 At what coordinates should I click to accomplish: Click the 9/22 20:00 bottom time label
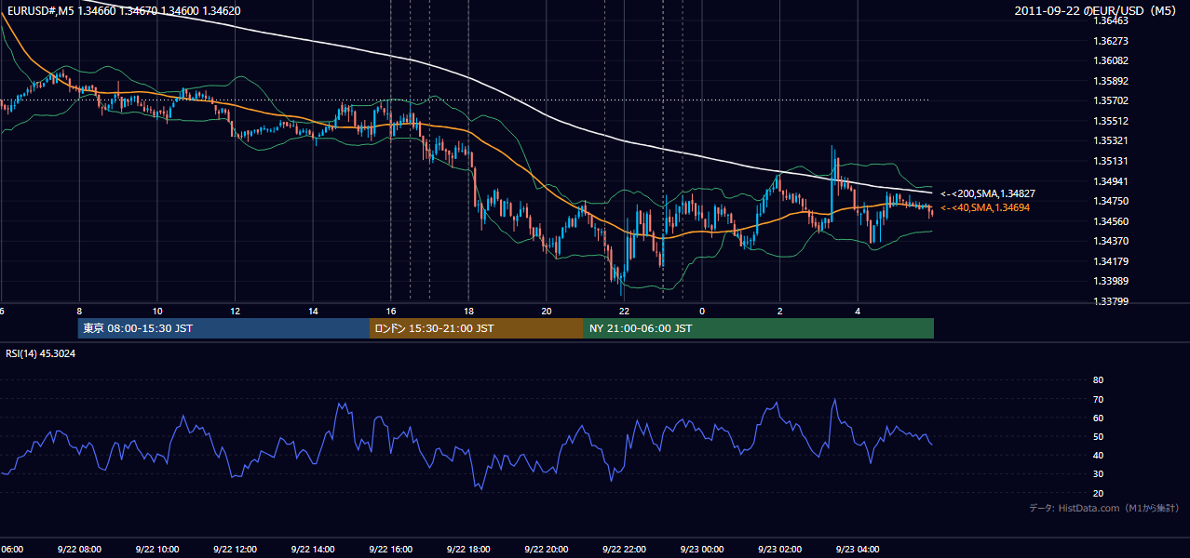[x=546, y=550]
